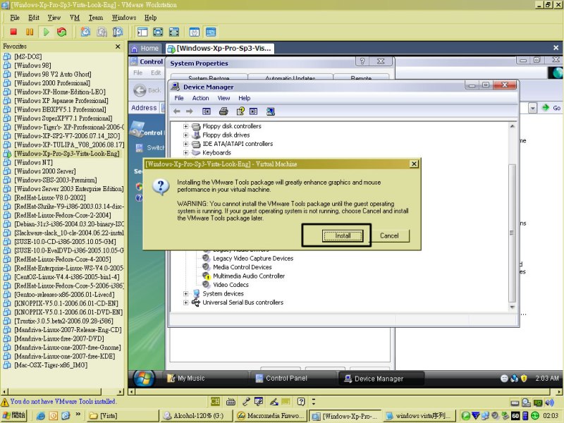Image resolution: width=564 pixels, height=423 pixels.
Task: Click Install in VMware Tools dialog
Action: 343,236
